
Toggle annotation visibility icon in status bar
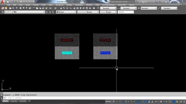tap(146, 101)
